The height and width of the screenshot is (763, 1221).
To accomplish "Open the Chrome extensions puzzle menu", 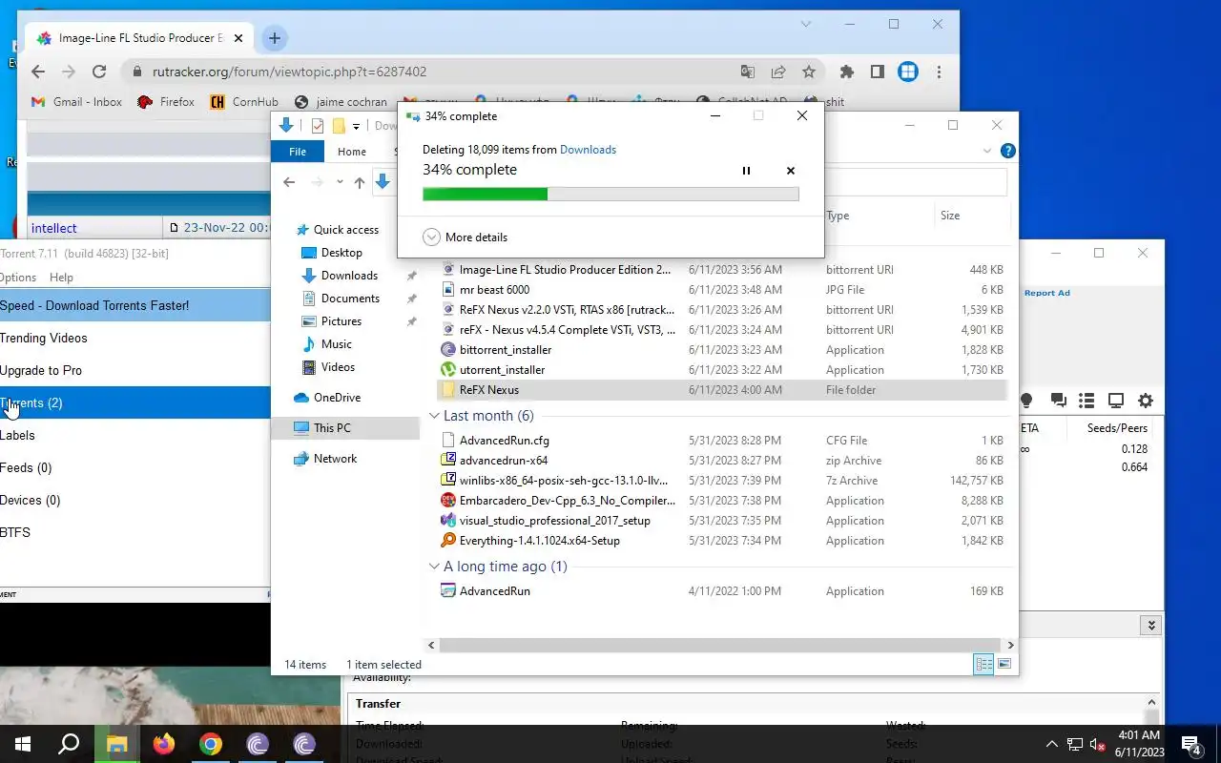I will (x=846, y=72).
